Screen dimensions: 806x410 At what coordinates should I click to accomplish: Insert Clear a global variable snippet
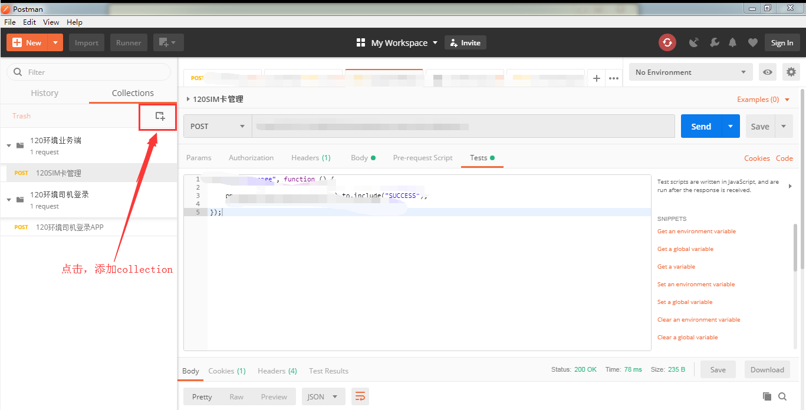coord(687,338)
